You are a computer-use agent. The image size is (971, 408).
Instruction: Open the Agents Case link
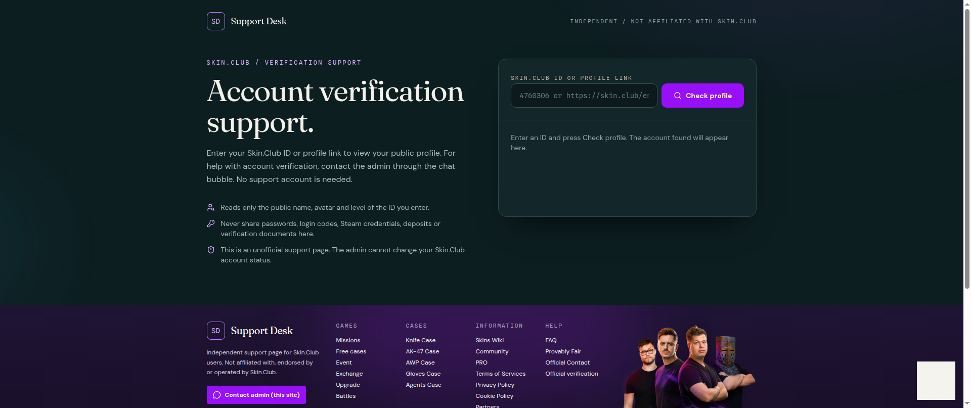click(424, 385)
